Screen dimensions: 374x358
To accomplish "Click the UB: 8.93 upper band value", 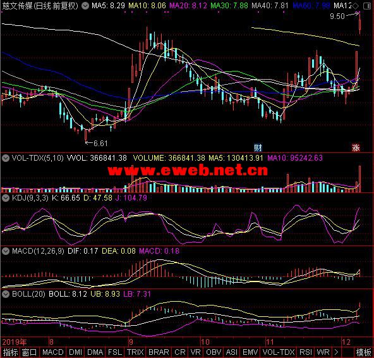I will click(x=105, y=293).
